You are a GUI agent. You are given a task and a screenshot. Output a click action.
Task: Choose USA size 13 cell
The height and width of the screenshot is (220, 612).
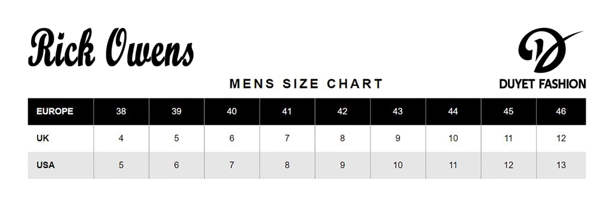(561, 165)
